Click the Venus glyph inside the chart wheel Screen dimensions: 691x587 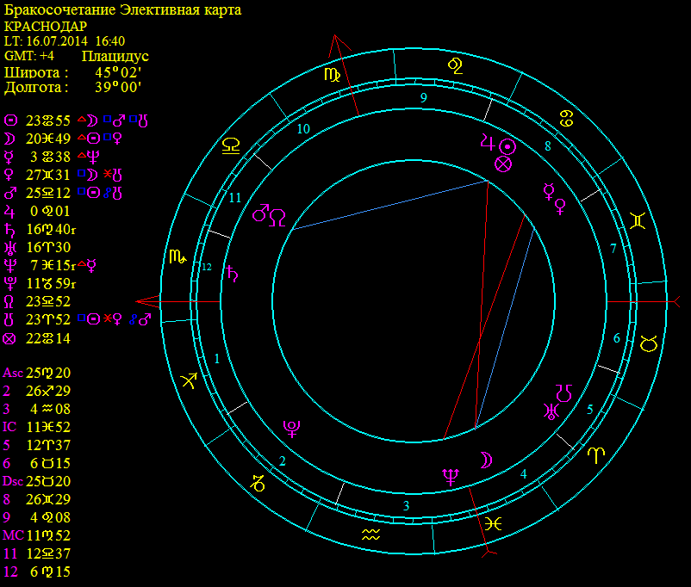560,206
